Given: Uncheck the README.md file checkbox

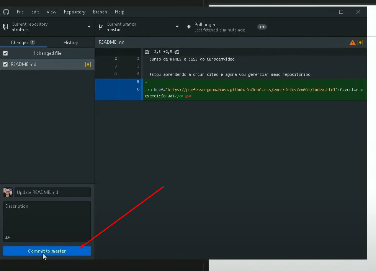Looking at the screenshot, I should click(5, 64).
